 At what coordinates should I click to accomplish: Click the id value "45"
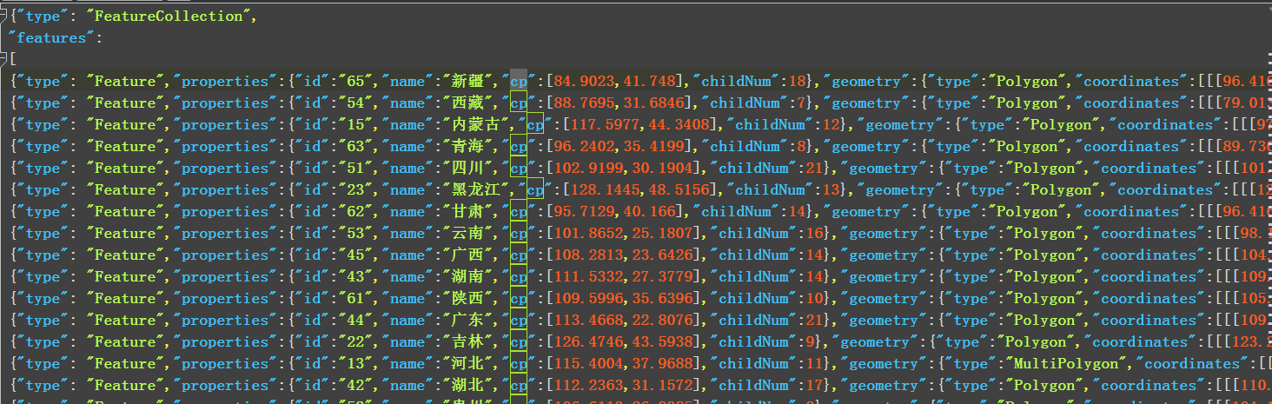coord(354,255)
